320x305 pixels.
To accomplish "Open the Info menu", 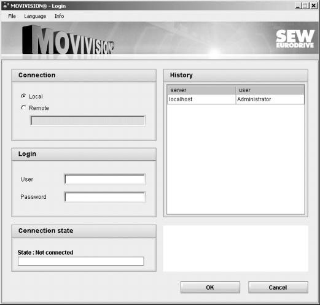I will coord(60,16).
